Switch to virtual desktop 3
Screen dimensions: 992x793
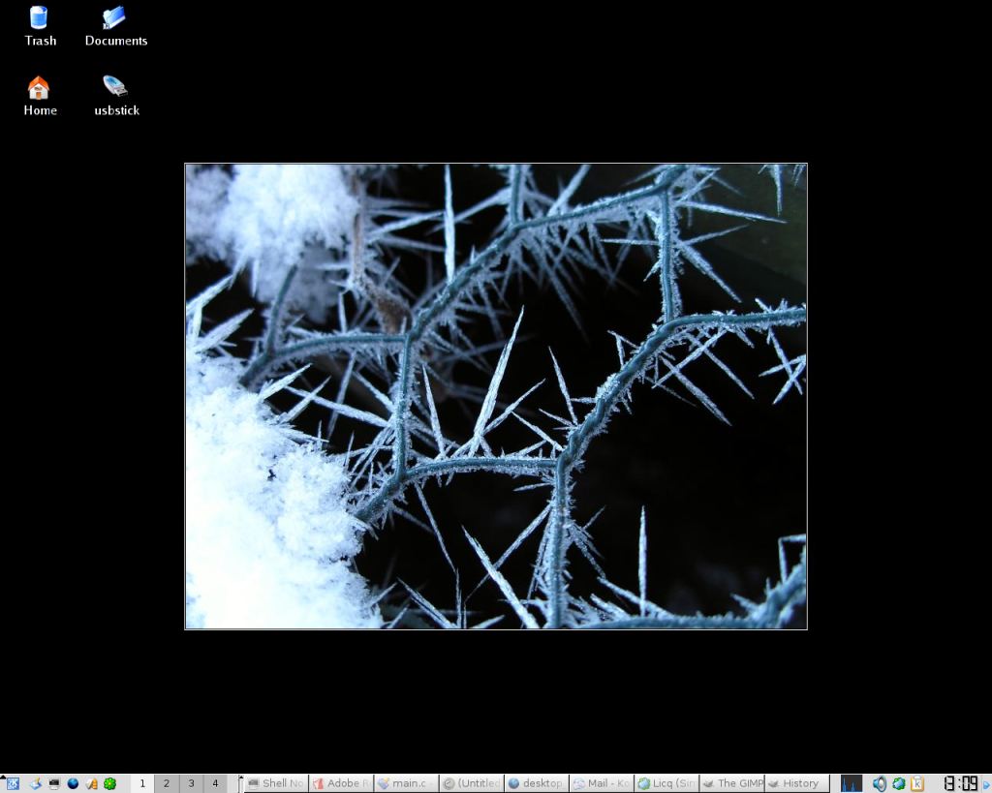pyautogui.click(x=191, y=783)
